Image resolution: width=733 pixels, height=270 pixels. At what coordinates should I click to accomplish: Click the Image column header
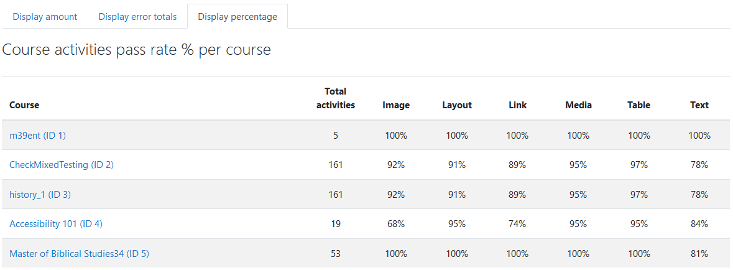tap(396, 105)
